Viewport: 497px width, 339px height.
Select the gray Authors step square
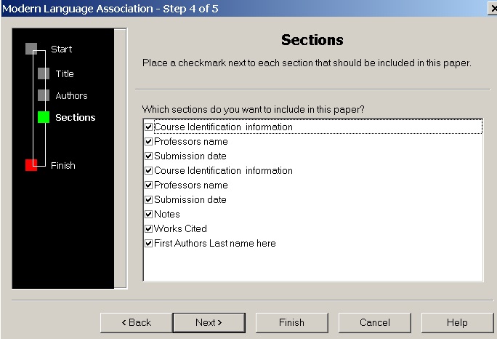[x=44, y=95]
